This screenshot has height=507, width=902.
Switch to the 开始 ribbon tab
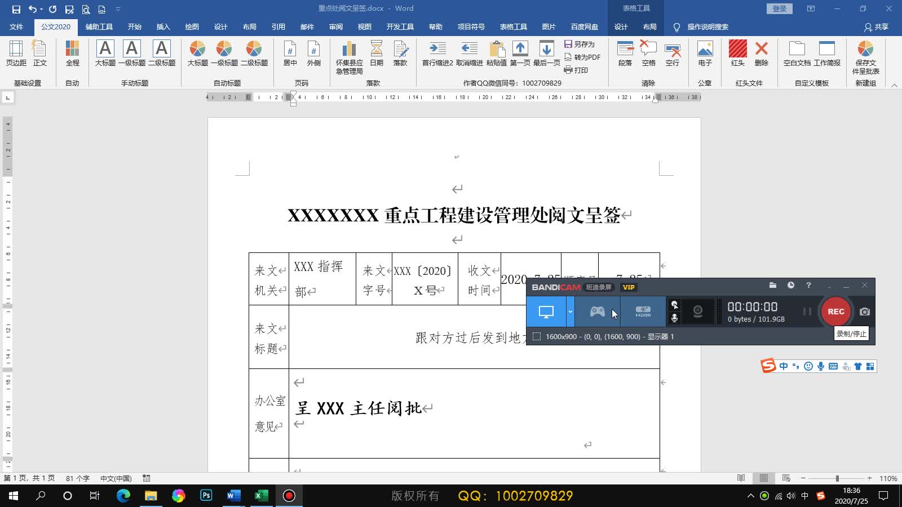tap(135, 26)
